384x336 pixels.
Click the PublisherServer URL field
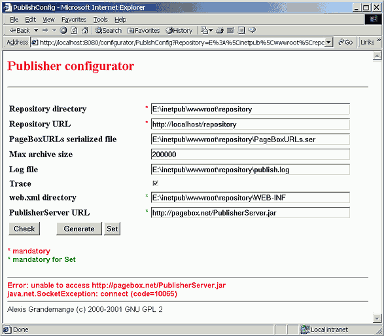251,213
